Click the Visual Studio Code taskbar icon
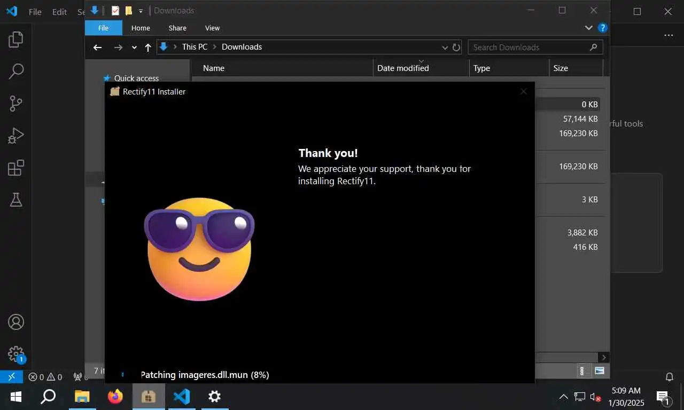 coord(182,397)
